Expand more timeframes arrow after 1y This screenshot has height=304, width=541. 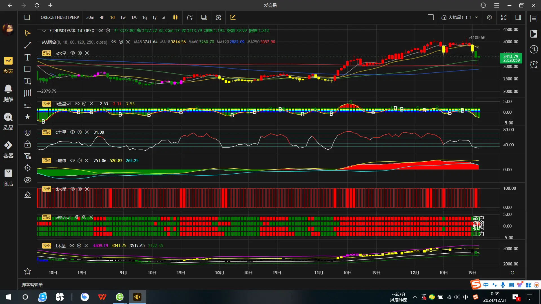[163, 18]
